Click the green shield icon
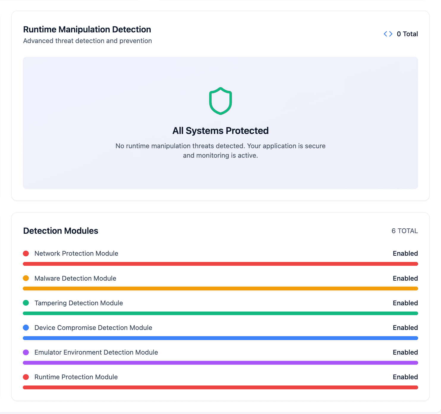Image resolution: width=441 pixels, height=414 pixels. [x=220, y=101]
